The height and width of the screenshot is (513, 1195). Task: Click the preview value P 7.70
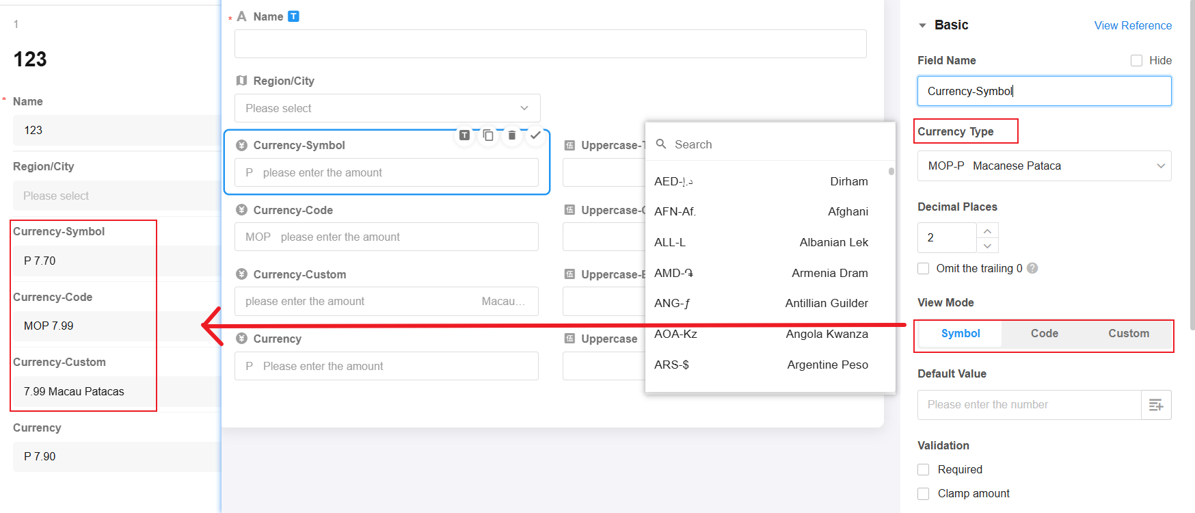point(40,261)
